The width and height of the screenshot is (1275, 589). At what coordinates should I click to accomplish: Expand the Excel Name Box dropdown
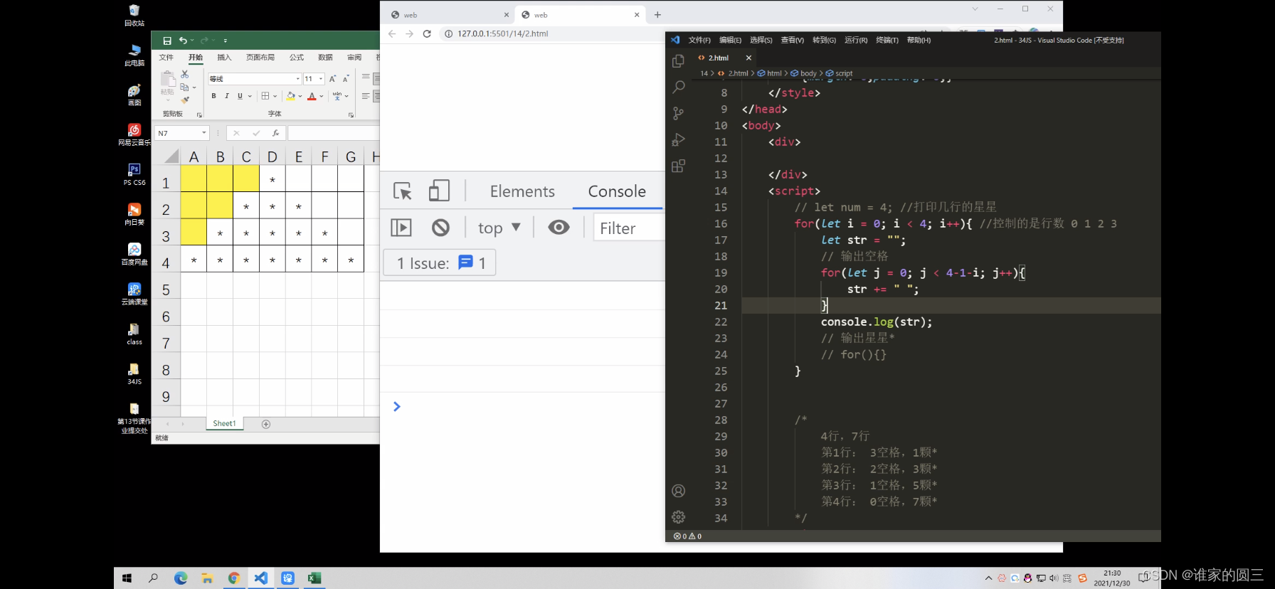(203, 133)
